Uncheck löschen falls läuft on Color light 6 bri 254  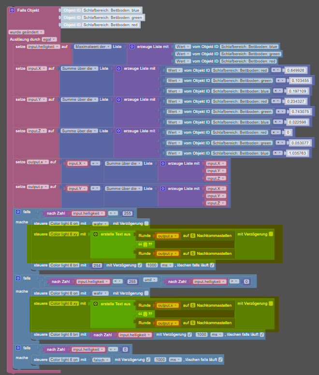pos(212,265)
